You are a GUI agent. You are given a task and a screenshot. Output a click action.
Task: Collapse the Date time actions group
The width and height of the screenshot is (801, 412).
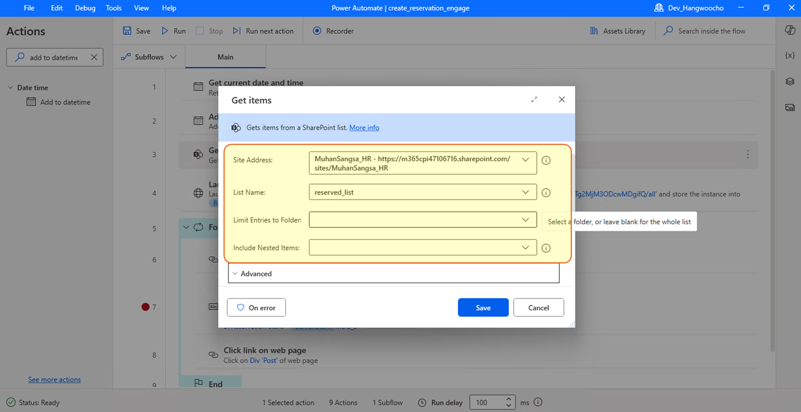[10, 87]
